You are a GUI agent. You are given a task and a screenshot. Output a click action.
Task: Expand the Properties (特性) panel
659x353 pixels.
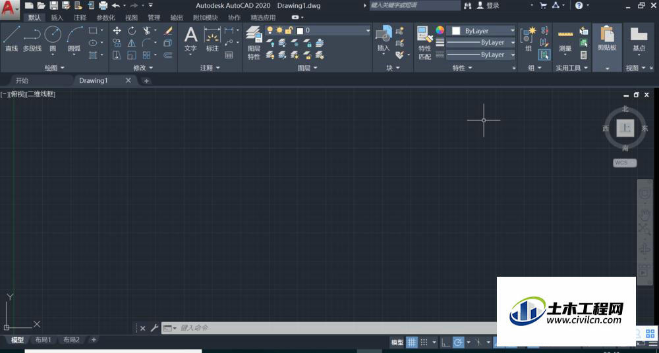(463, 68)
